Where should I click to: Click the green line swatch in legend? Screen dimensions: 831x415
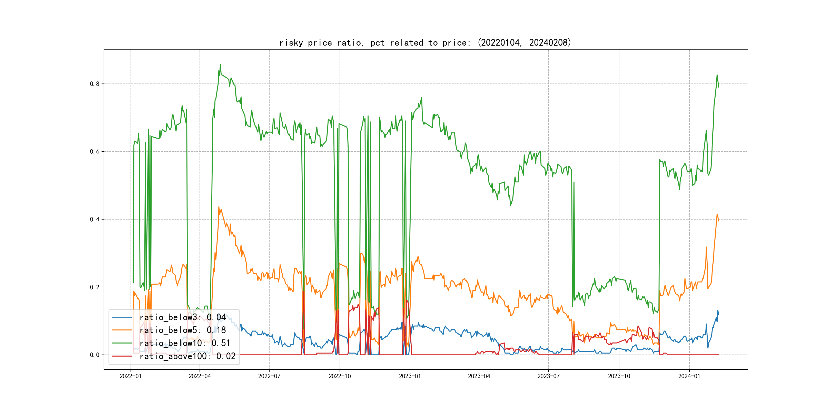[x=122, y=343]
